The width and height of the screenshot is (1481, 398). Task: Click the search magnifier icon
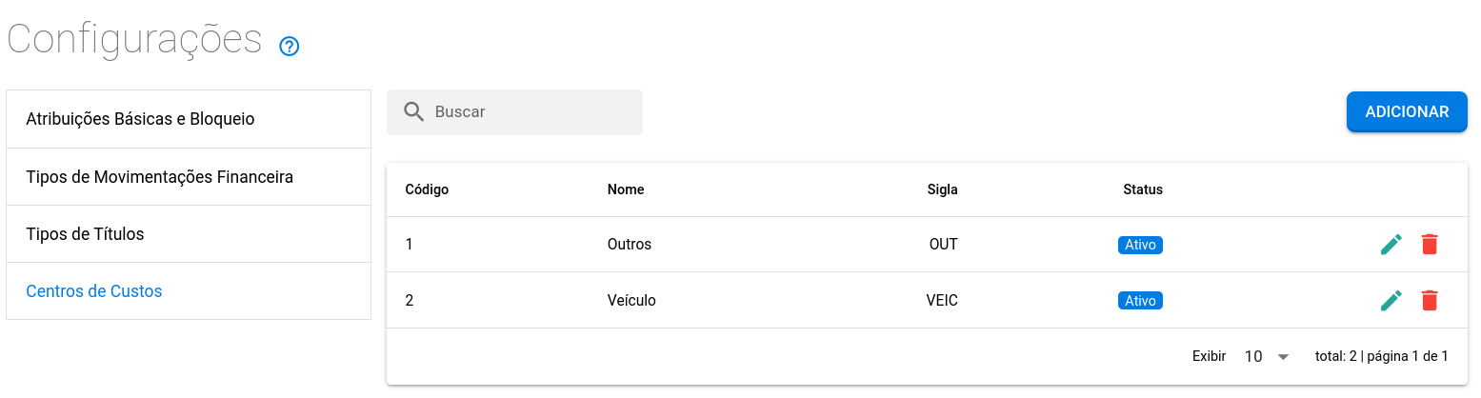[413, 112]
